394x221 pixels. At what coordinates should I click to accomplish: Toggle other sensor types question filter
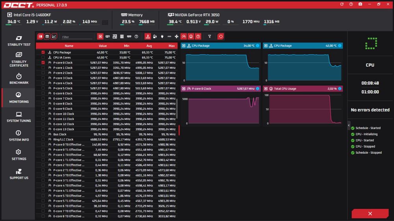[198, 37]
